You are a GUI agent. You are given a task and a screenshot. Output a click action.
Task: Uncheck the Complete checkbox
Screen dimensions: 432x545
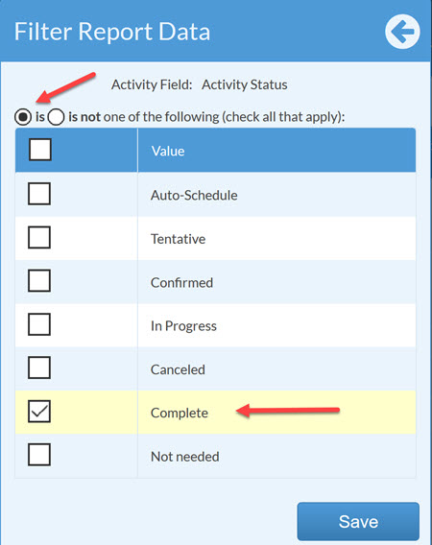(x=39, y=412)
